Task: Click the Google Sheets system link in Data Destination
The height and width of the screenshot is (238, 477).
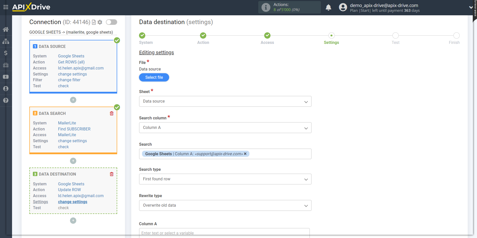Action: pyautogui.click(x=71, y=184)
